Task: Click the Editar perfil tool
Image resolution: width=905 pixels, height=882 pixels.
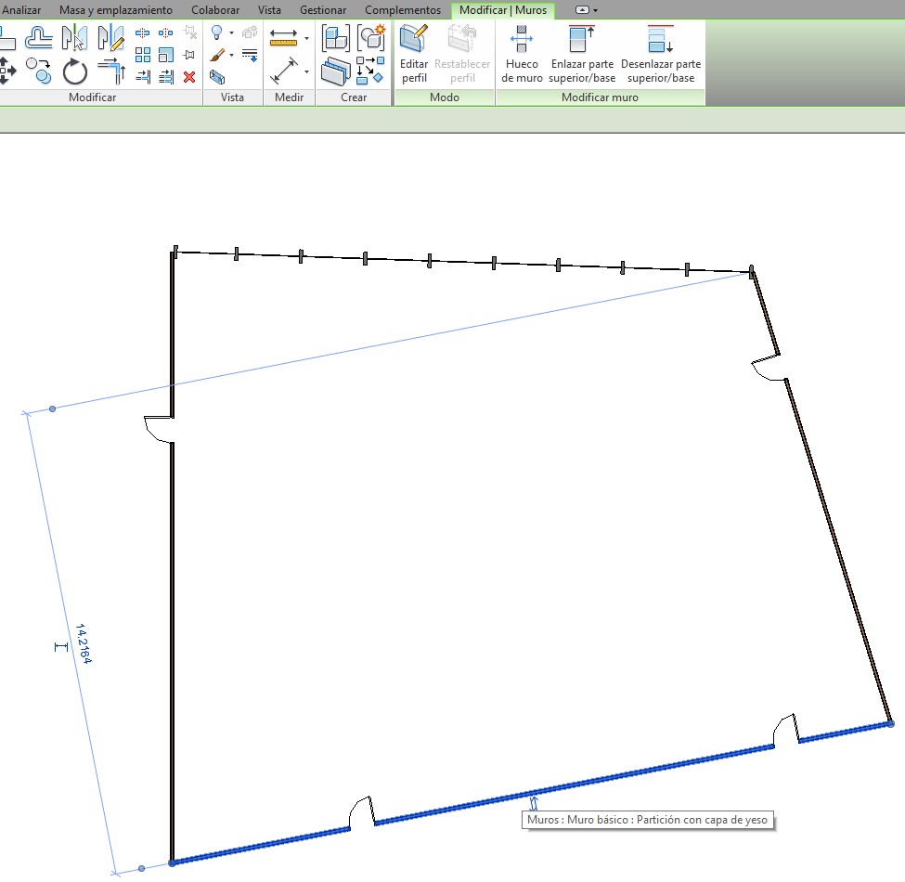Action: (x=414, y=55)
